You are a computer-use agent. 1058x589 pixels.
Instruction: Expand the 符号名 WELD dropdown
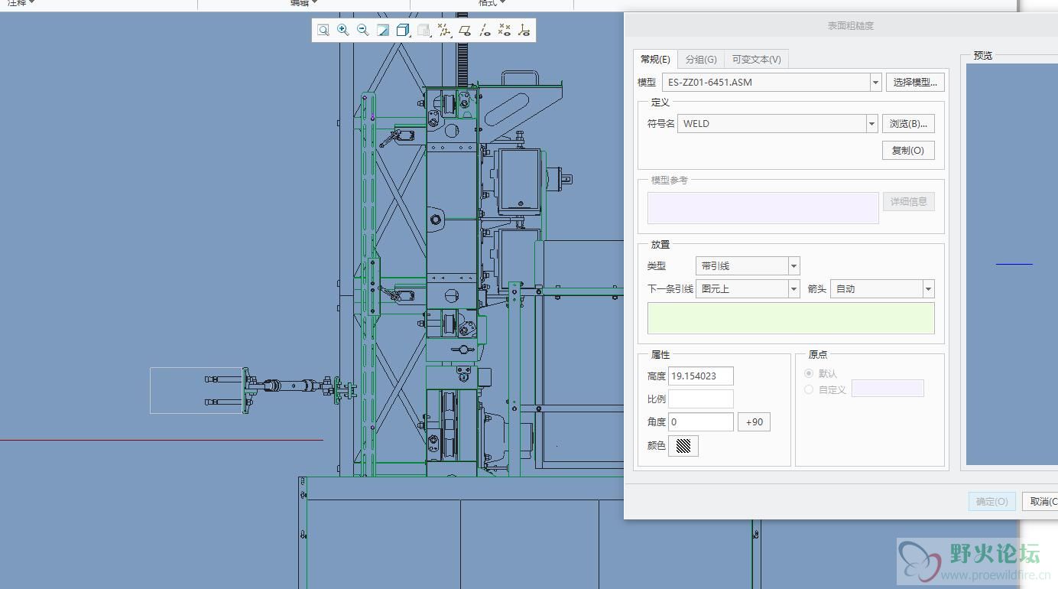[x=871, y=123]
